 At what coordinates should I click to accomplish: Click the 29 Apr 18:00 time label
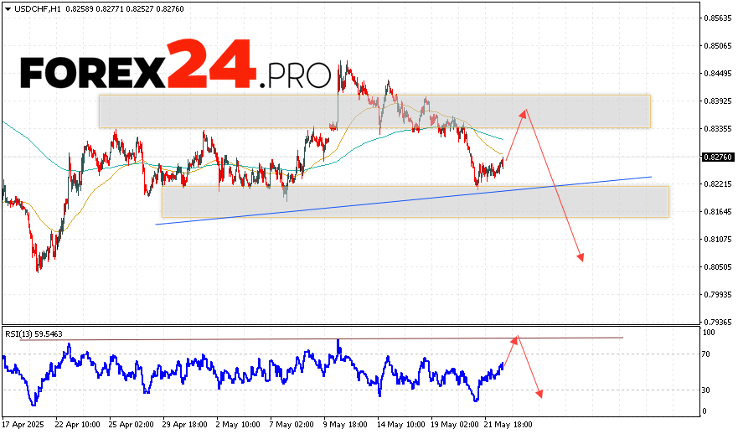click(184, 425)
